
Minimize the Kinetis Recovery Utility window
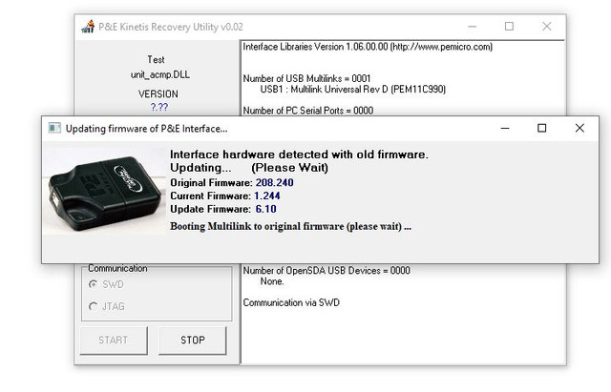click(x=473, y=27)
